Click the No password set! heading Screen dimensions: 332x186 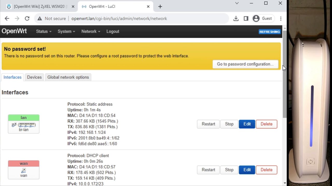(25, 49)
